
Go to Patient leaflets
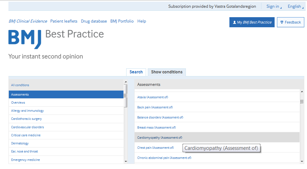[x=64, y=21]
